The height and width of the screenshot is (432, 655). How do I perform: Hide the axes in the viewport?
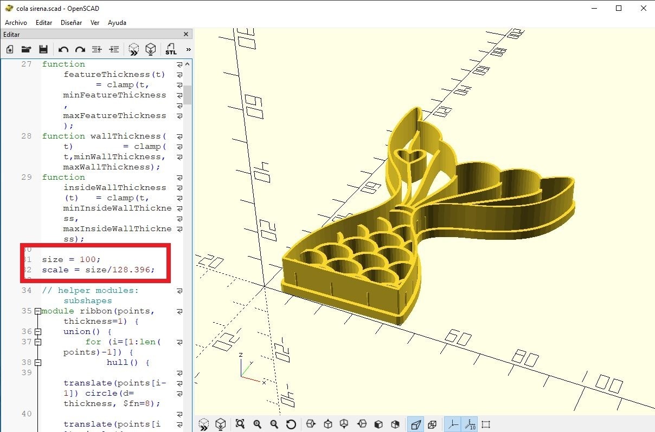pyautogui.click(x=453, y=424)
